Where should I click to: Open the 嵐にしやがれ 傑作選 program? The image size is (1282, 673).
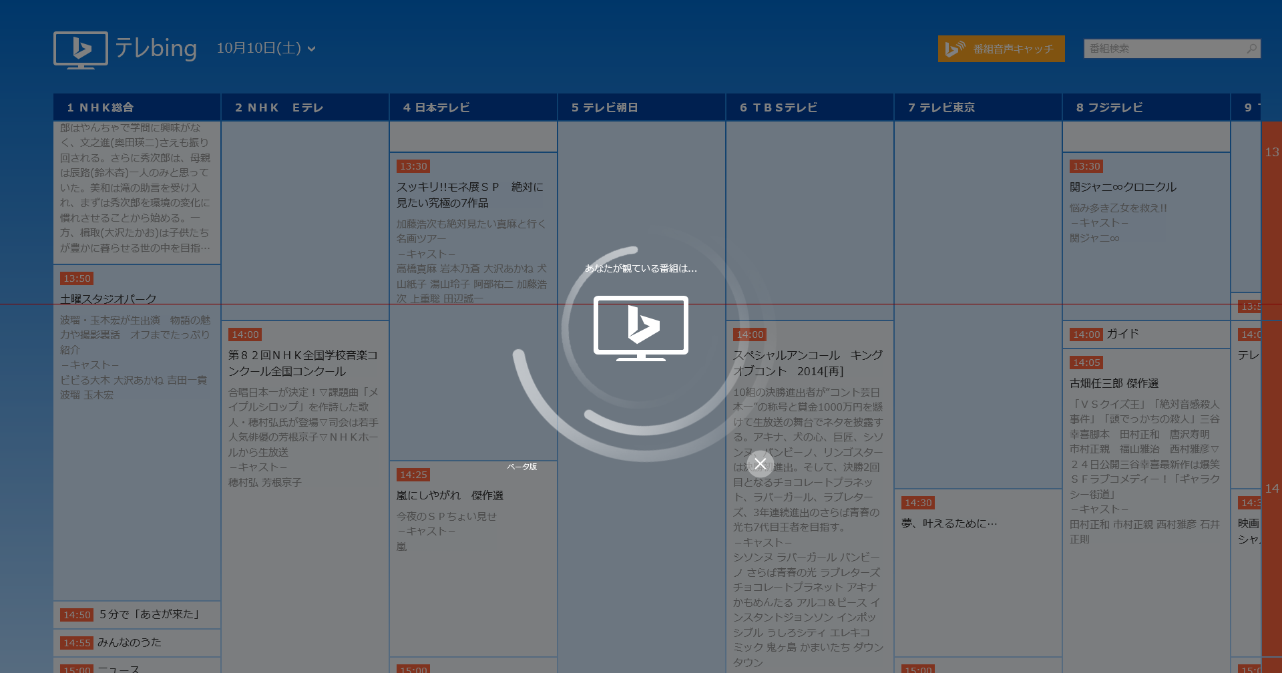click(473, 559)
